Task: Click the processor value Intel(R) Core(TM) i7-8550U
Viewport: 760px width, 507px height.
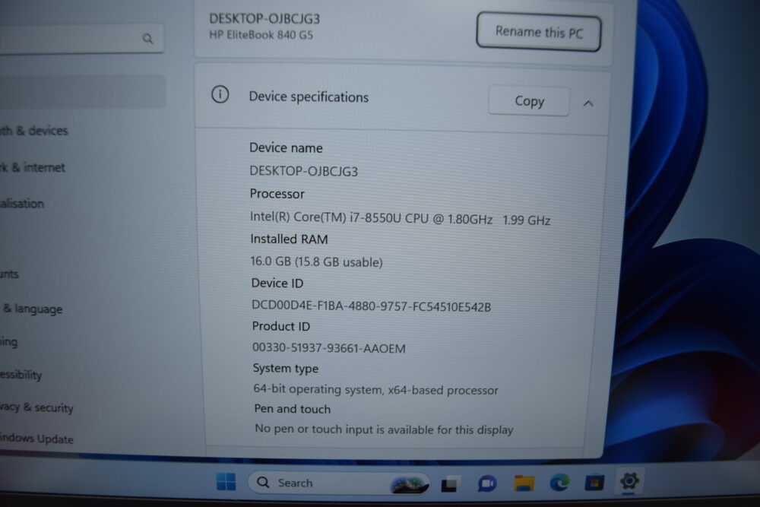Action: tap(401, 219)
